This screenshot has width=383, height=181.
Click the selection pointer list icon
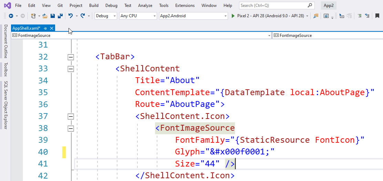click(342, 16)
